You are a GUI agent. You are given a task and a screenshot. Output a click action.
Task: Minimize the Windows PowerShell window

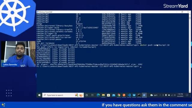click(x=177, y=12)
